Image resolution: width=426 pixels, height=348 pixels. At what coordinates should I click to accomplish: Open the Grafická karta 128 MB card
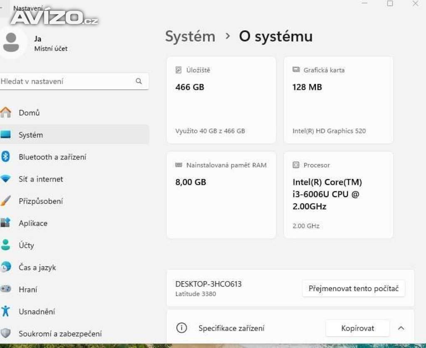pyautogui.click(x=339, y=100)
